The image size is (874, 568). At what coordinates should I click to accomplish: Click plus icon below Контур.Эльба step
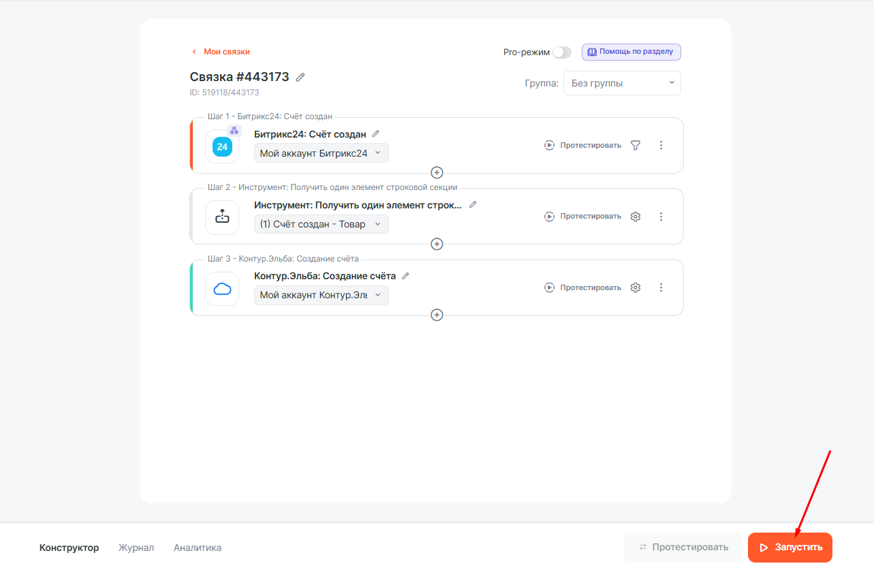437,315
